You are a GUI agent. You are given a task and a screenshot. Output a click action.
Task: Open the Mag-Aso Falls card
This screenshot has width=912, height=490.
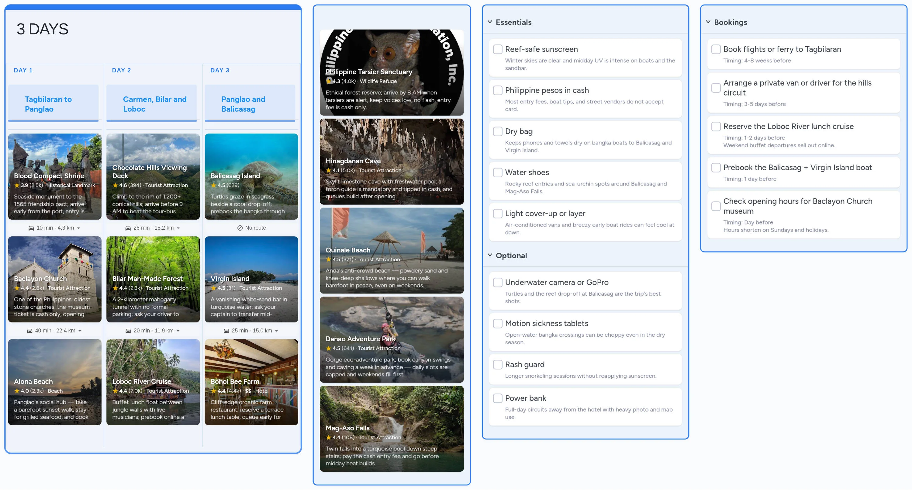[x=392, y=429]
